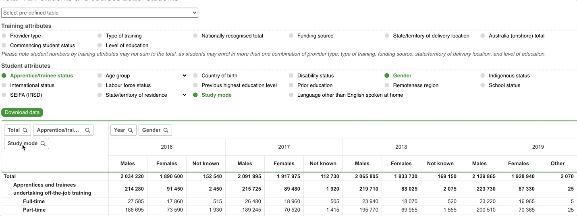Select the 2018 column header

401,147
